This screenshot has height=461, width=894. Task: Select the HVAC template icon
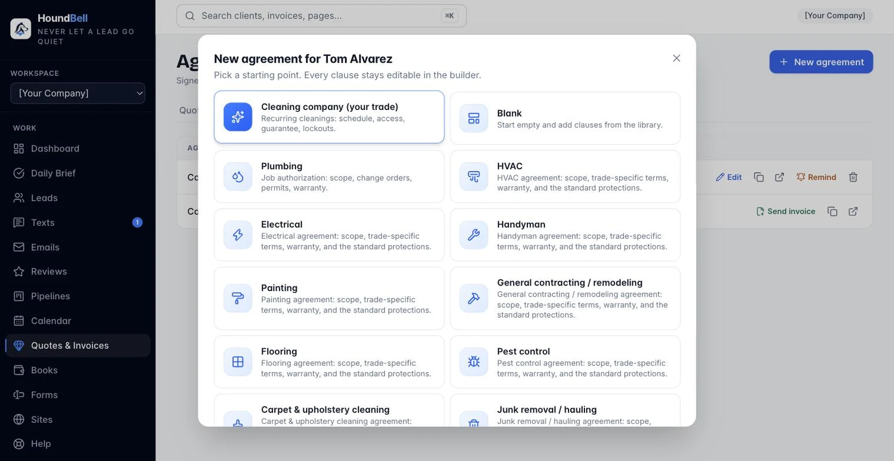pos(474,177)
